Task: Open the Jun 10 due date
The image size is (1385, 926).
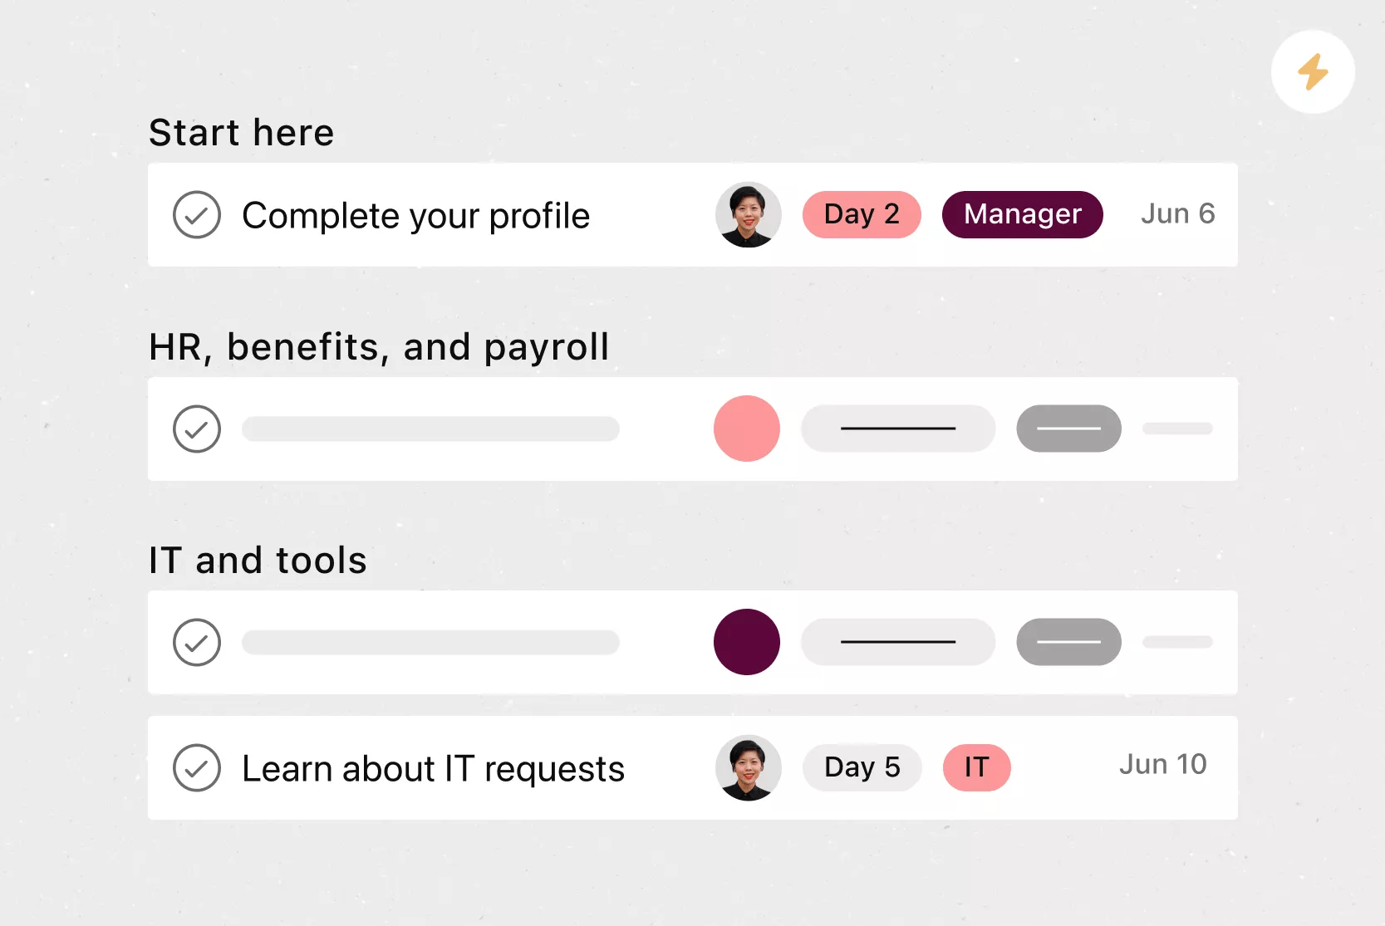Action: pyautogui.click(x=1162, y=764)
